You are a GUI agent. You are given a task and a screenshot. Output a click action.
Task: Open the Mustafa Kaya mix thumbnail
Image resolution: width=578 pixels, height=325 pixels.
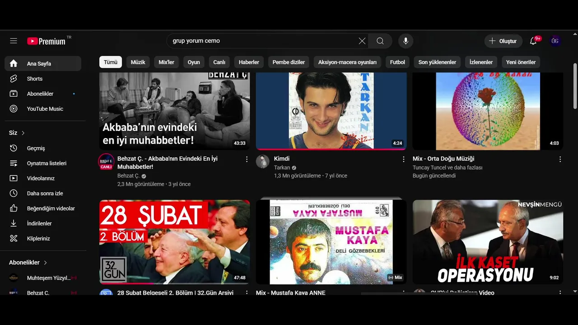tap(331, 242)
